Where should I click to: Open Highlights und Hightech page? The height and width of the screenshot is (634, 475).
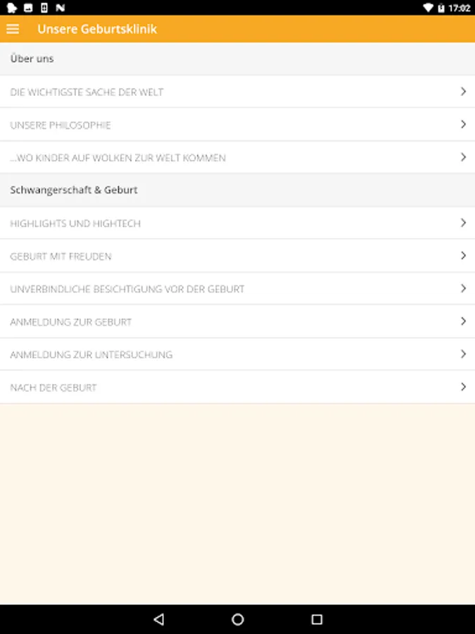[75, 223]
